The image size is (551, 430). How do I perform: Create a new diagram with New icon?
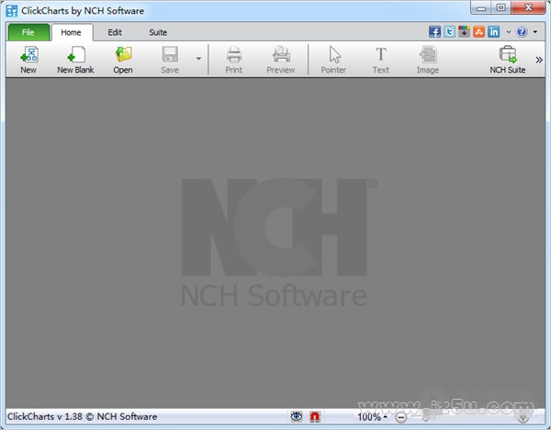pos(28,60)
